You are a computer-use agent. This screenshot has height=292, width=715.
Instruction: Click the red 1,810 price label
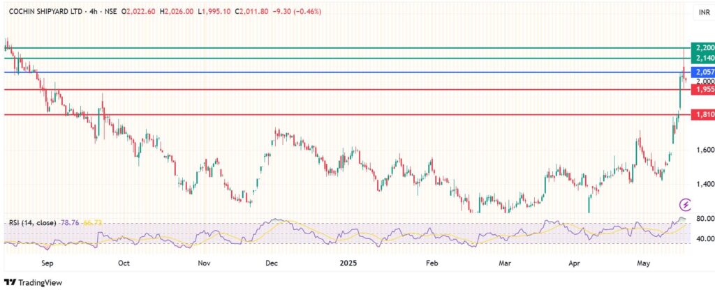coord(702,114)
